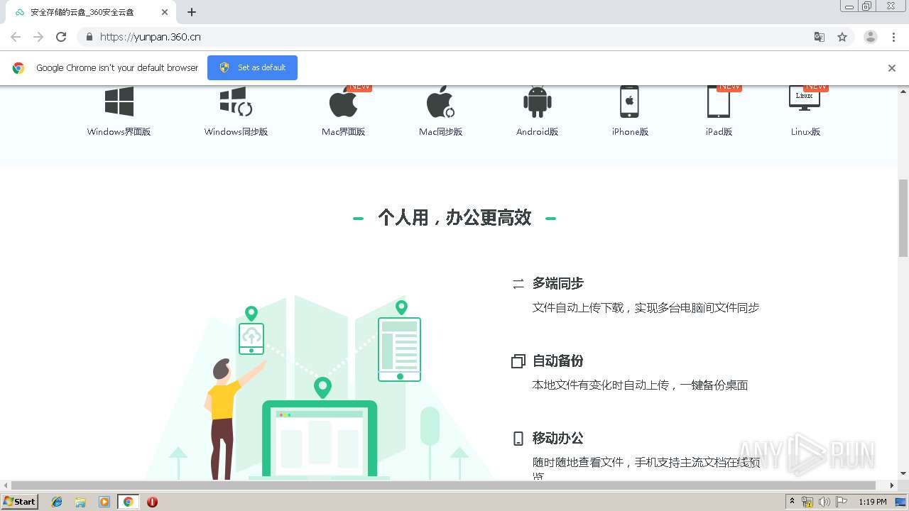
Task: Go back to previous page
Action: click(16, 37)
